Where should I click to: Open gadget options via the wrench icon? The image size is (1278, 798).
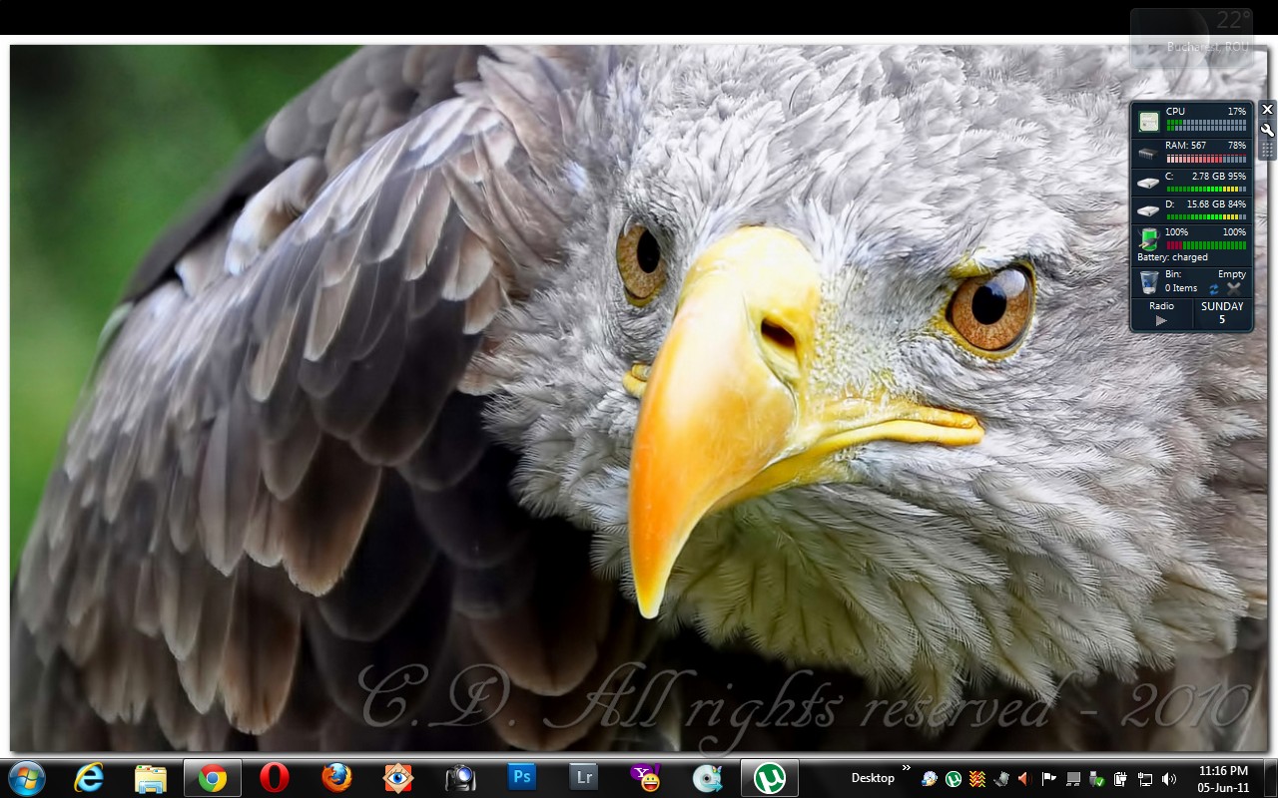tap(1267, 130)
